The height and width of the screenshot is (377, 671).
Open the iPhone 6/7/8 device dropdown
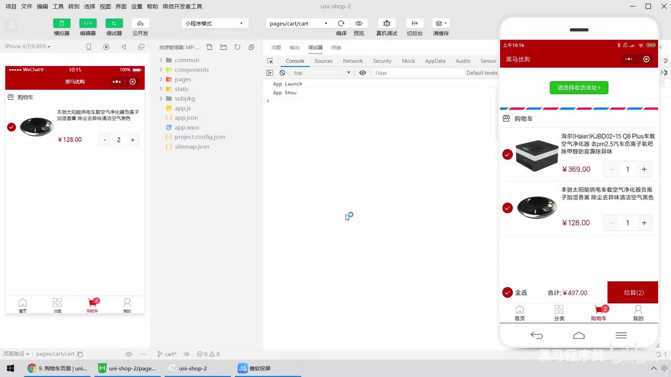(28, 47)
